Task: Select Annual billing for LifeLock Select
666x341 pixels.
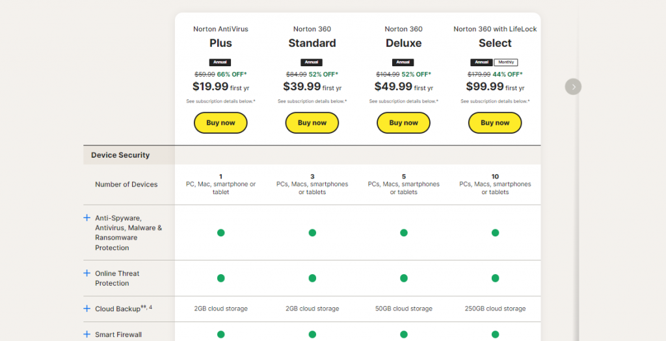Action: pyautogui.click(x=482, y=62)
